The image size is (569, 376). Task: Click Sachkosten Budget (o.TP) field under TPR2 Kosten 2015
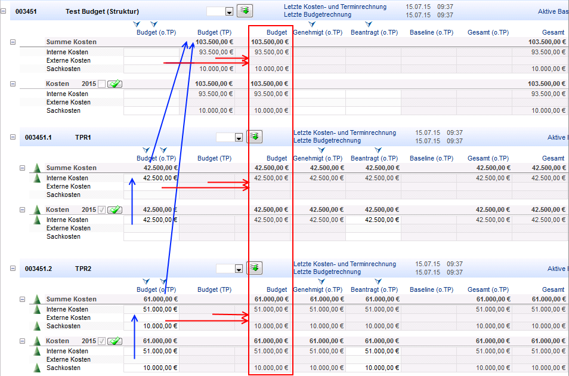pyautogui.click(x=151, y=368)
